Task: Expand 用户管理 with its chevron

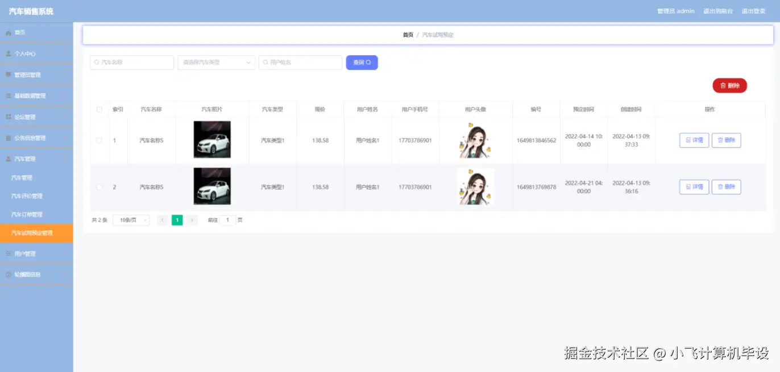Action: tap(64, 254)
